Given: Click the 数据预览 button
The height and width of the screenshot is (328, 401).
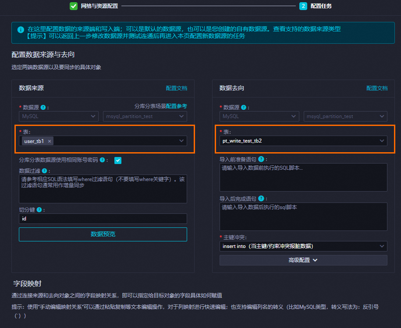Looking at the screenshot, I should (x=103, y=234).
